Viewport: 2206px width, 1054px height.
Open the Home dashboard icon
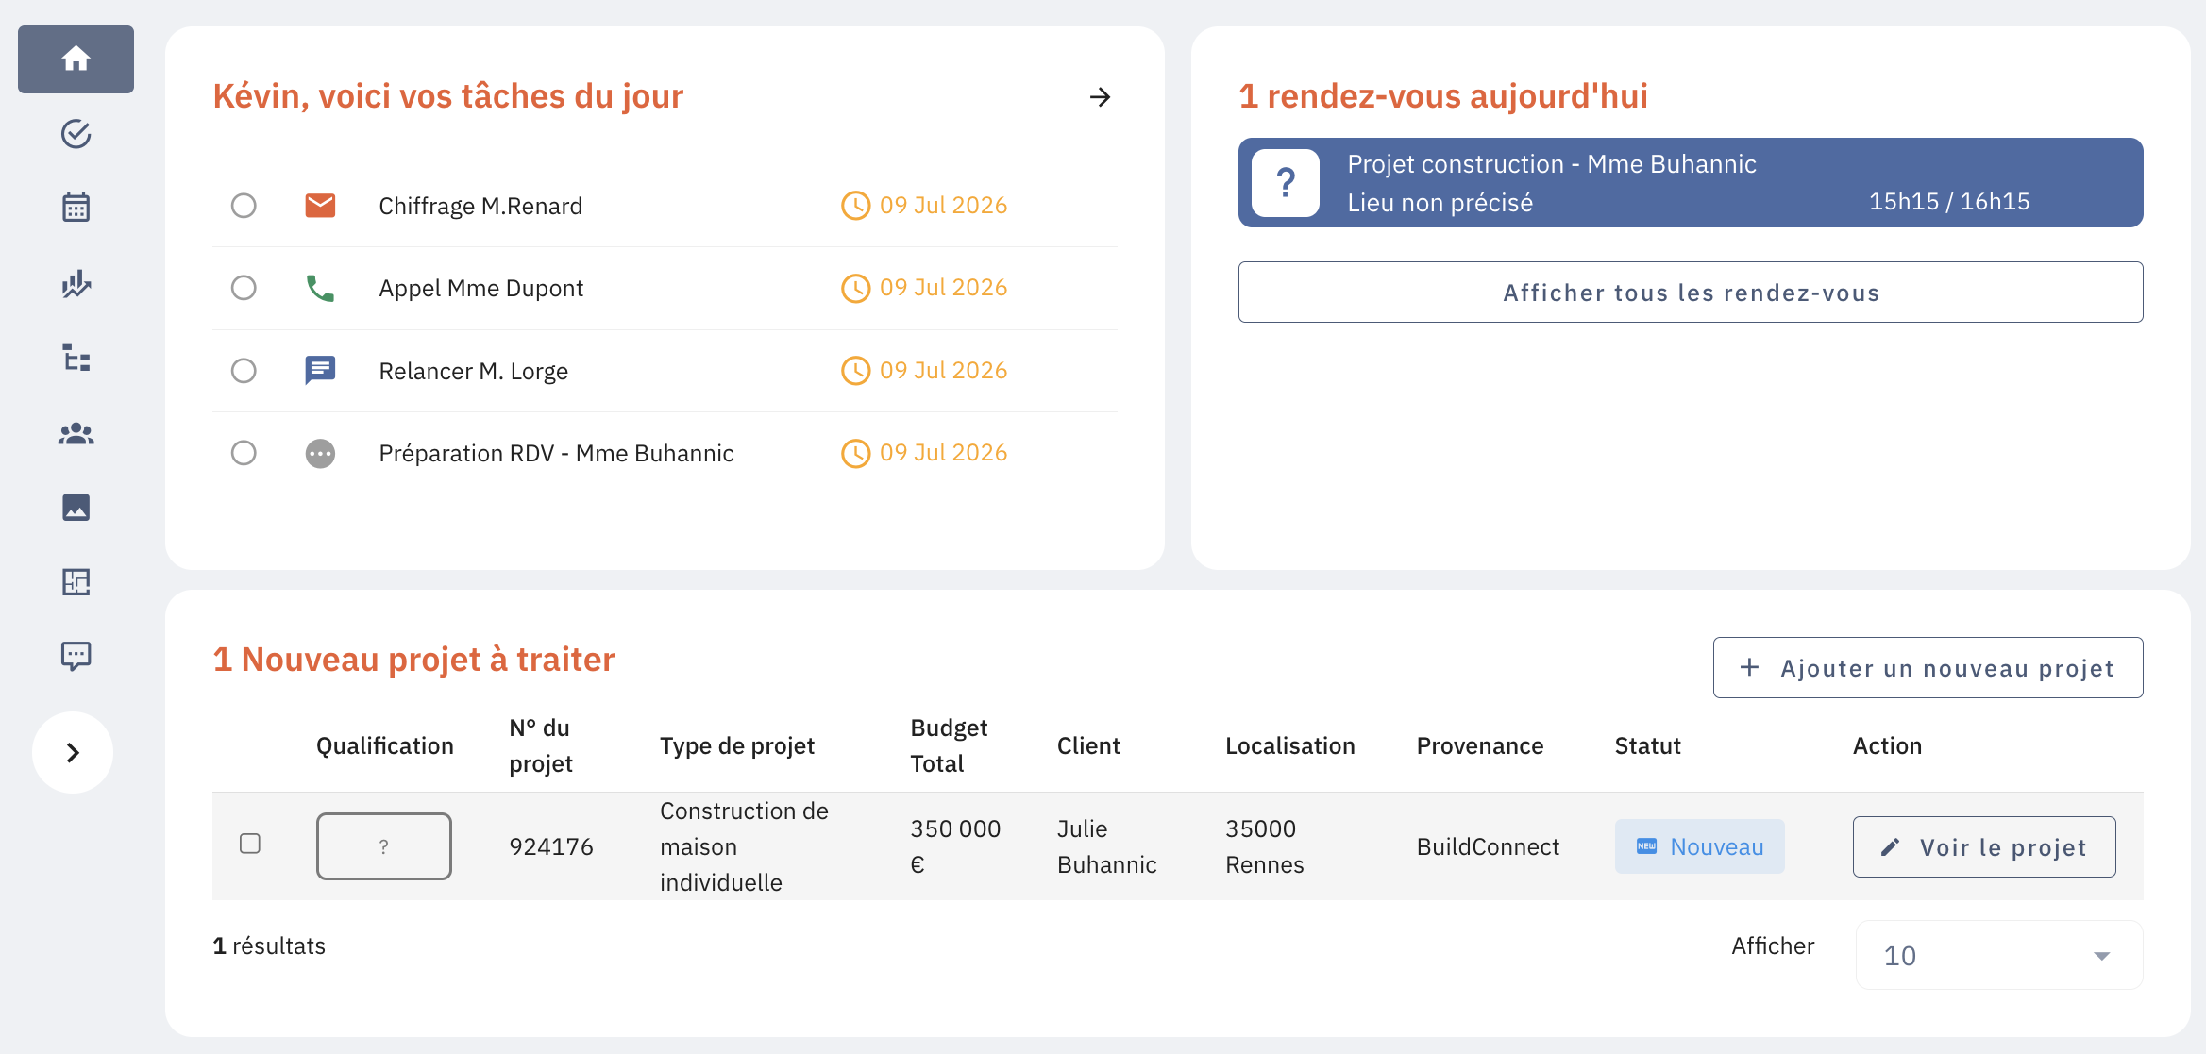pos(76,59)
